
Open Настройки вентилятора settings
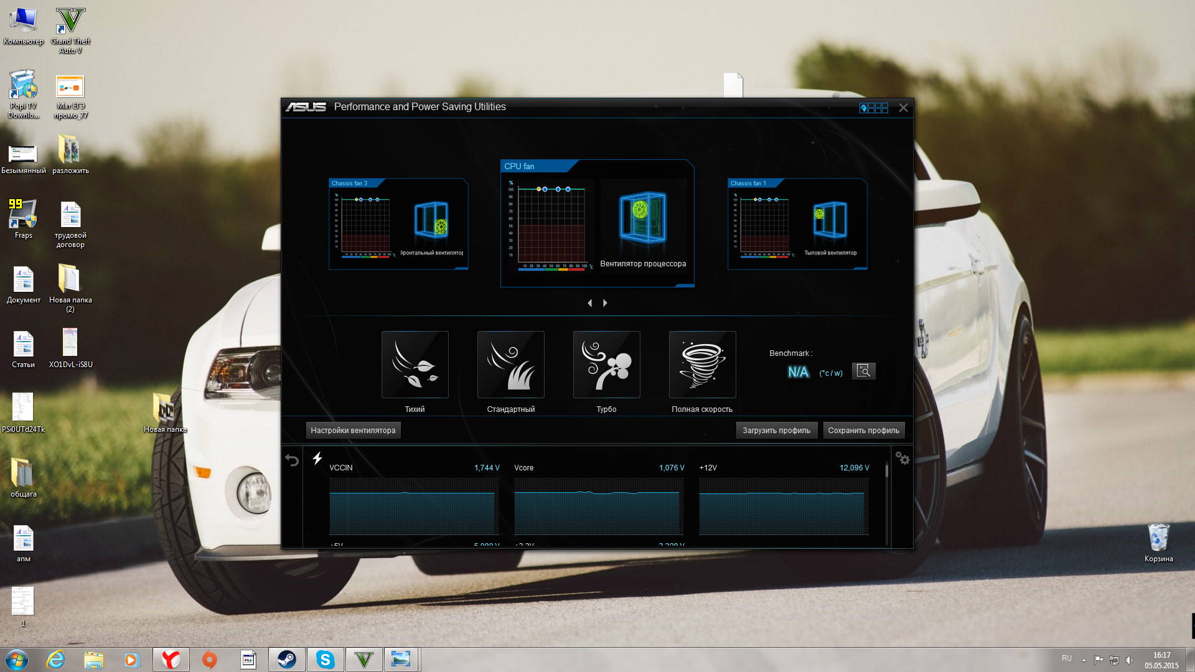tap(353, 431)
